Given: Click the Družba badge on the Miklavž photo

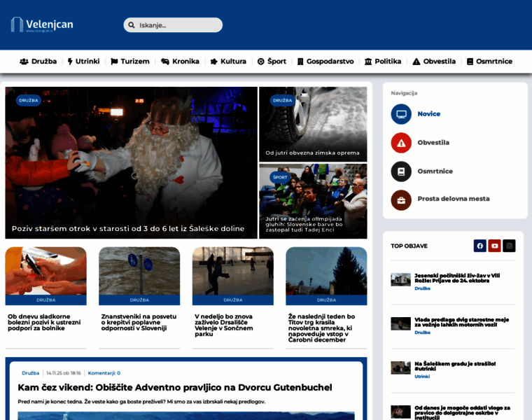Looking at the screenshot, I should tap(29, 100).
